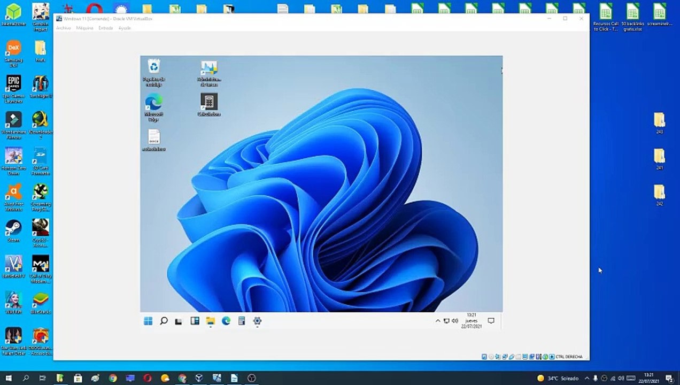Open Microsoft Store on host taskbar
Image resolution: width=680 pixels, height=385 pixels.
coord(78,378)
